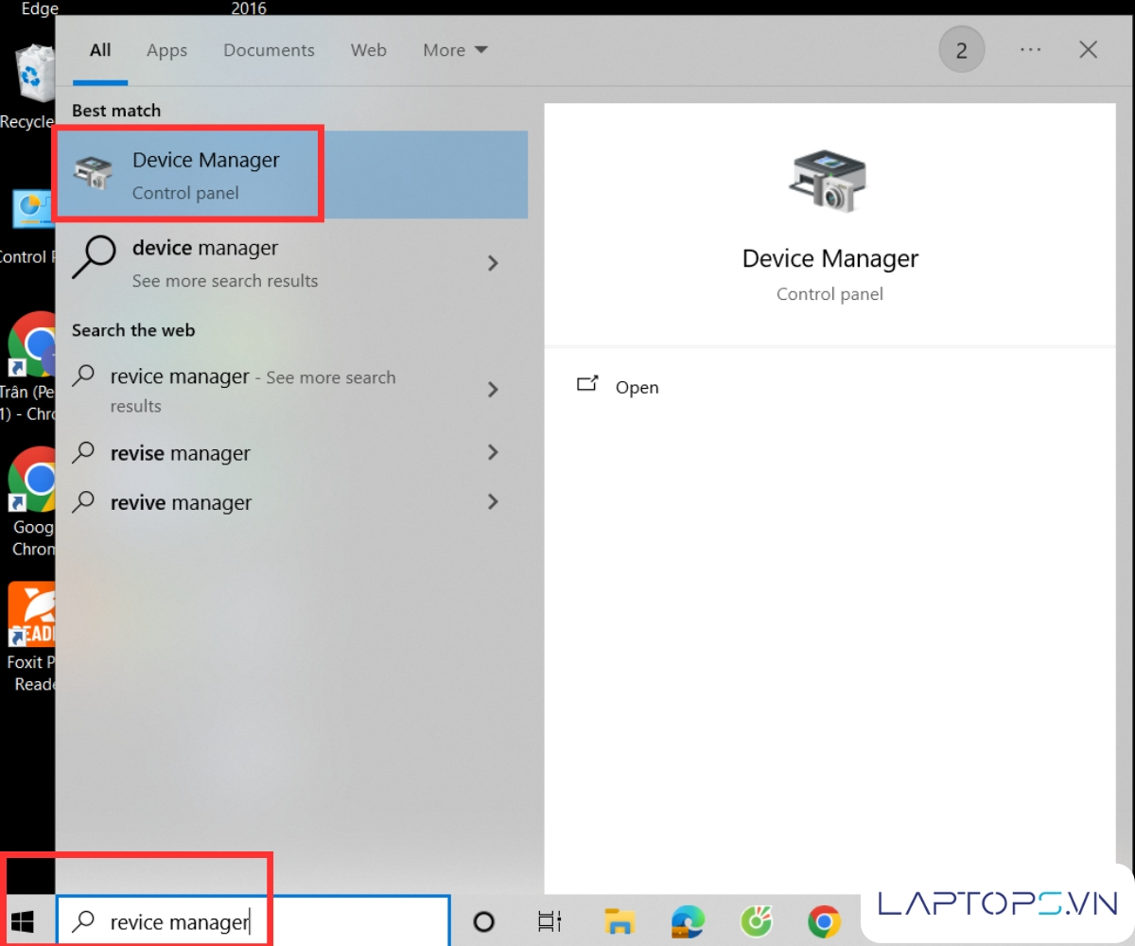Click Open in the preview pane
The image size is (1135, 946).
[x=637, y=387]
